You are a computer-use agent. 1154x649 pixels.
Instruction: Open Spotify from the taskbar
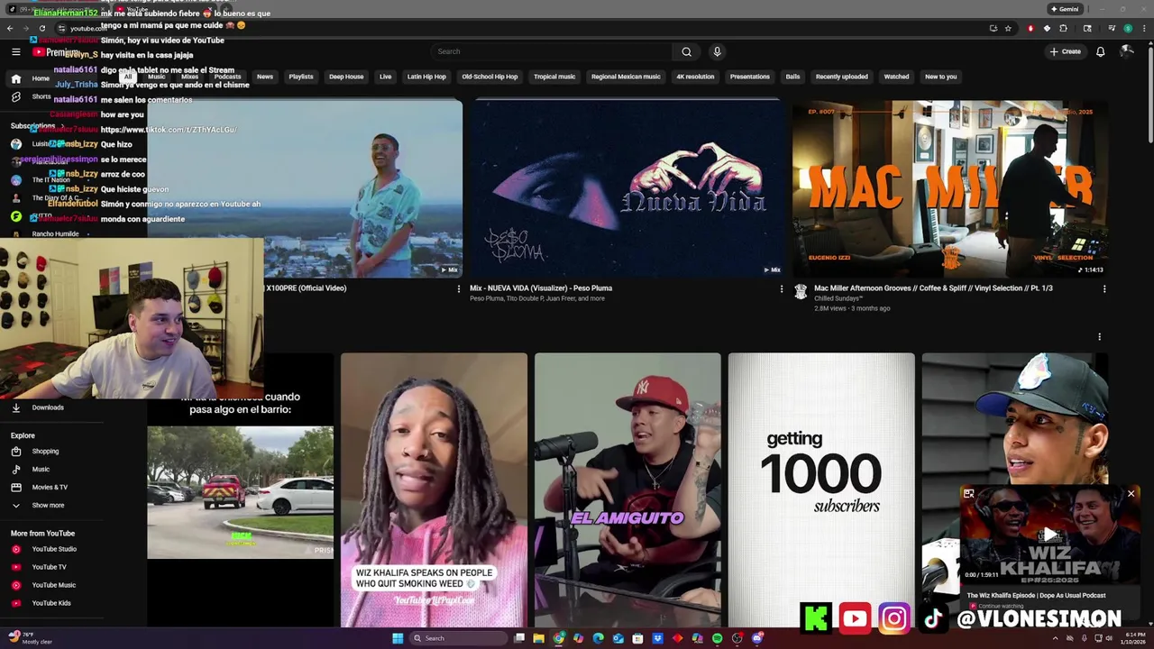click(x=717, y=638)
